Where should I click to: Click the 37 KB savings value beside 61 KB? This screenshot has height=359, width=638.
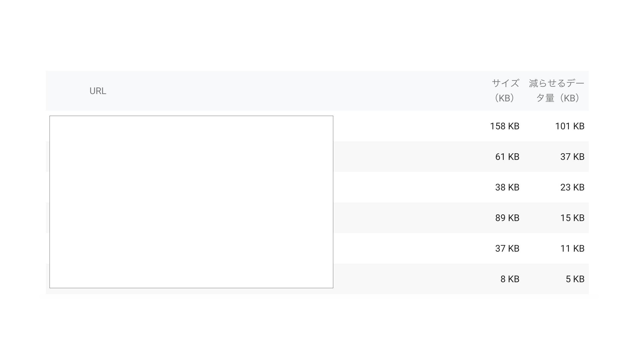tap(572, 157)
